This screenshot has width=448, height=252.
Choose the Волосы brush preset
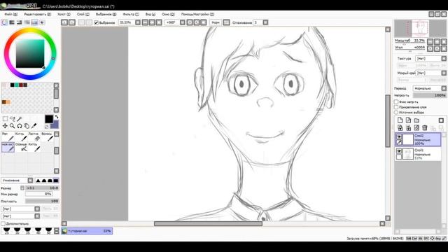click(x=47, y=136)
